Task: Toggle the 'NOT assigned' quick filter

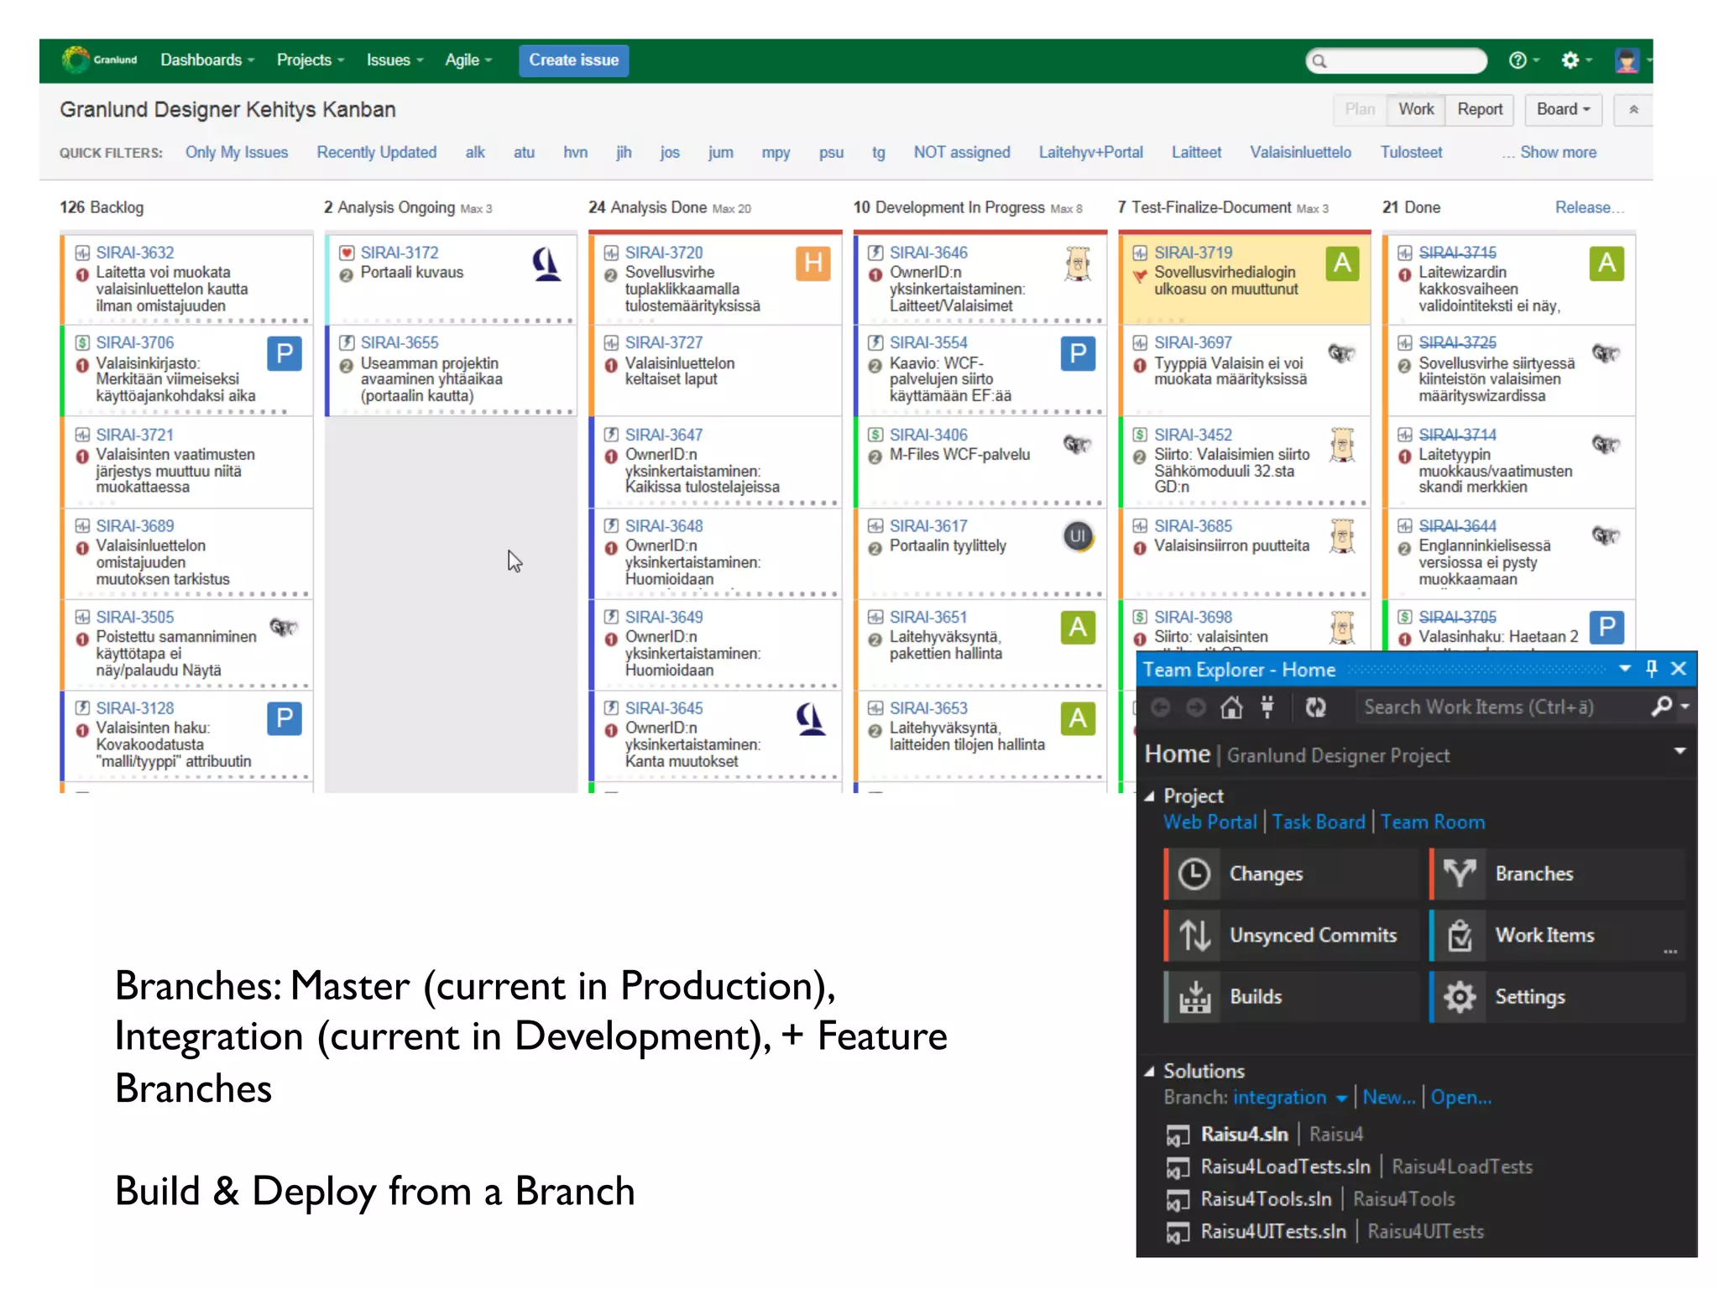Action: pyautogui.click(x=962, y=152)
